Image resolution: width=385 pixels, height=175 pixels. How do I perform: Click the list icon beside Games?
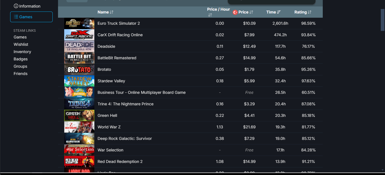tap(16, 17)
